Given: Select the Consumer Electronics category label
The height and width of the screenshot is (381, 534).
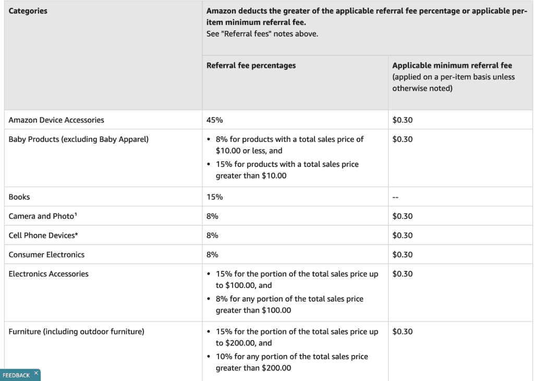Looking at the screenshot, I should pyautogui.click(x=46, y=254).
